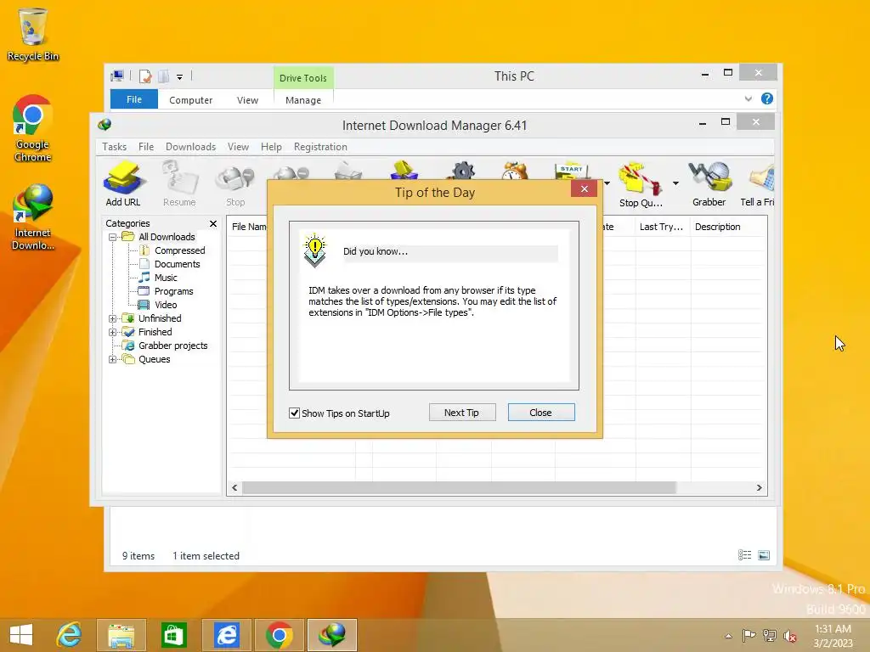The width and height of the screenshot is (870, 652).
Task: Open the Downloads menu
Action: pyautogui.click(x=190, y=147)
